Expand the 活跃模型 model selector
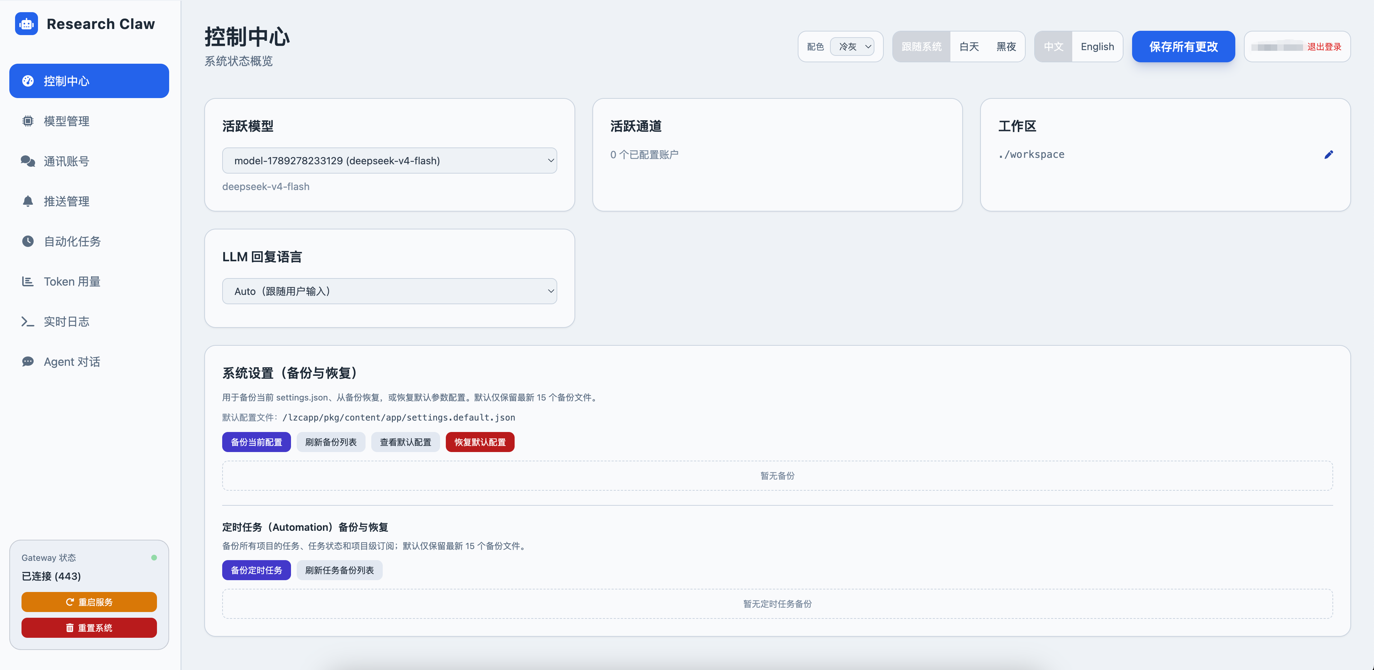The height and width of the screenshot is (670, 1374). (x=389, y=160)
